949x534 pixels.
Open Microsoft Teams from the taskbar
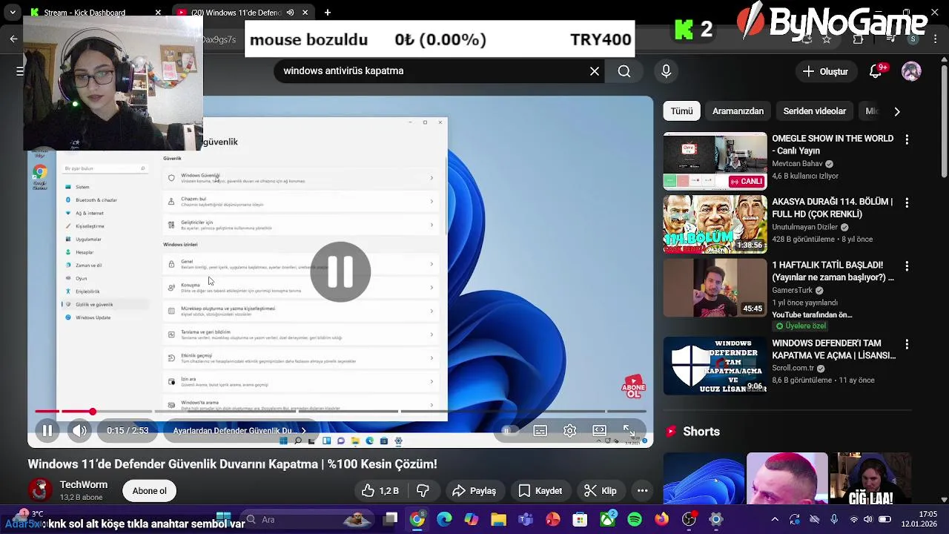526,519
